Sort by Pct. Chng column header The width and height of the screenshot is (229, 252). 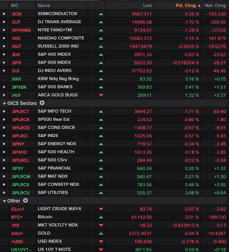click(186, 6)
